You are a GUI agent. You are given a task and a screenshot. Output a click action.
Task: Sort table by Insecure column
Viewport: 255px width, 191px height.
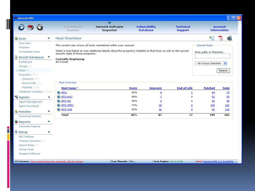156,88
